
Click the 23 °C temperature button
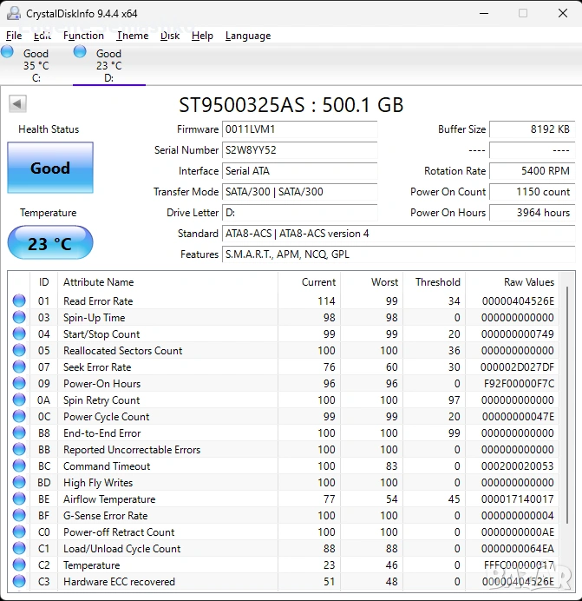(x=50, y=243)
